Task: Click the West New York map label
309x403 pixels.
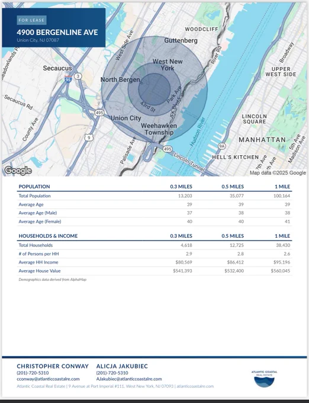Action: pyautogui.click(x=168, y=65)
